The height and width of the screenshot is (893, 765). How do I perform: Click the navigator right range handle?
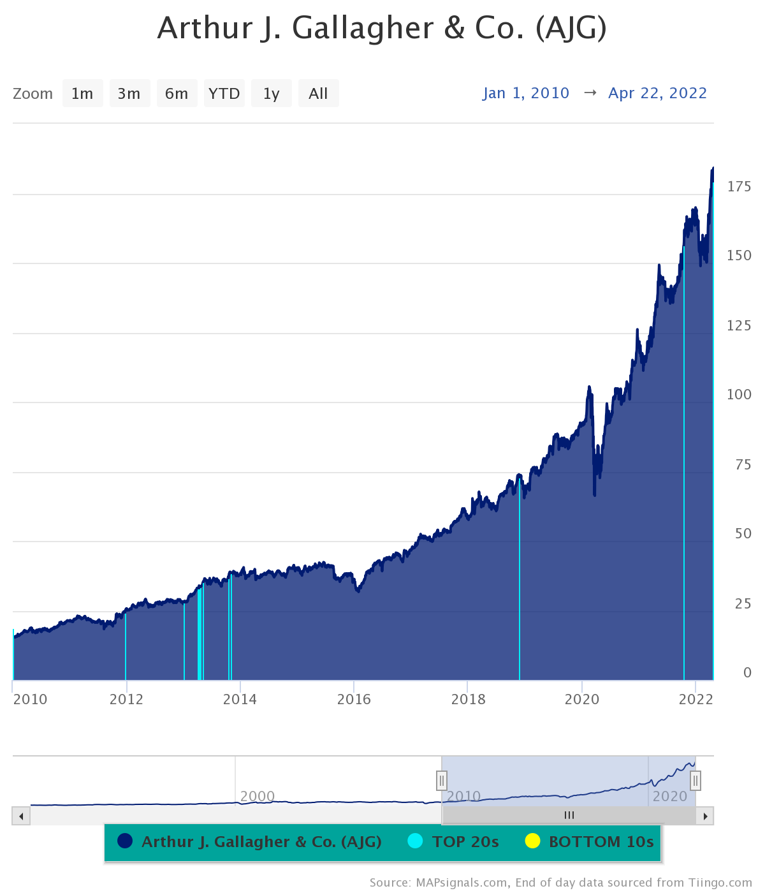[696, 780]
